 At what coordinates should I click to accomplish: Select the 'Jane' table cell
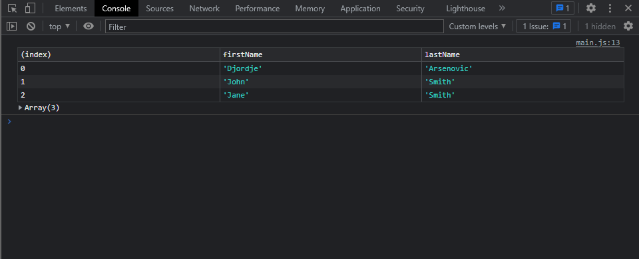(321, 95)
